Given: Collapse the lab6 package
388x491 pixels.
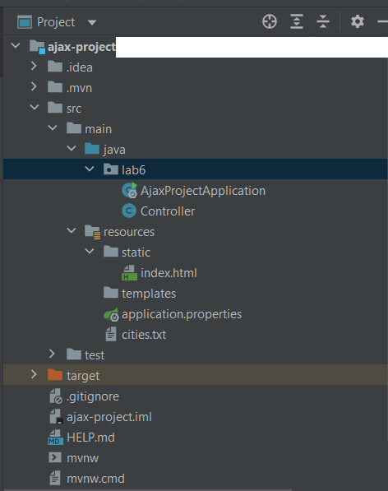Looking at the screenshot, I should coord(90,169).
